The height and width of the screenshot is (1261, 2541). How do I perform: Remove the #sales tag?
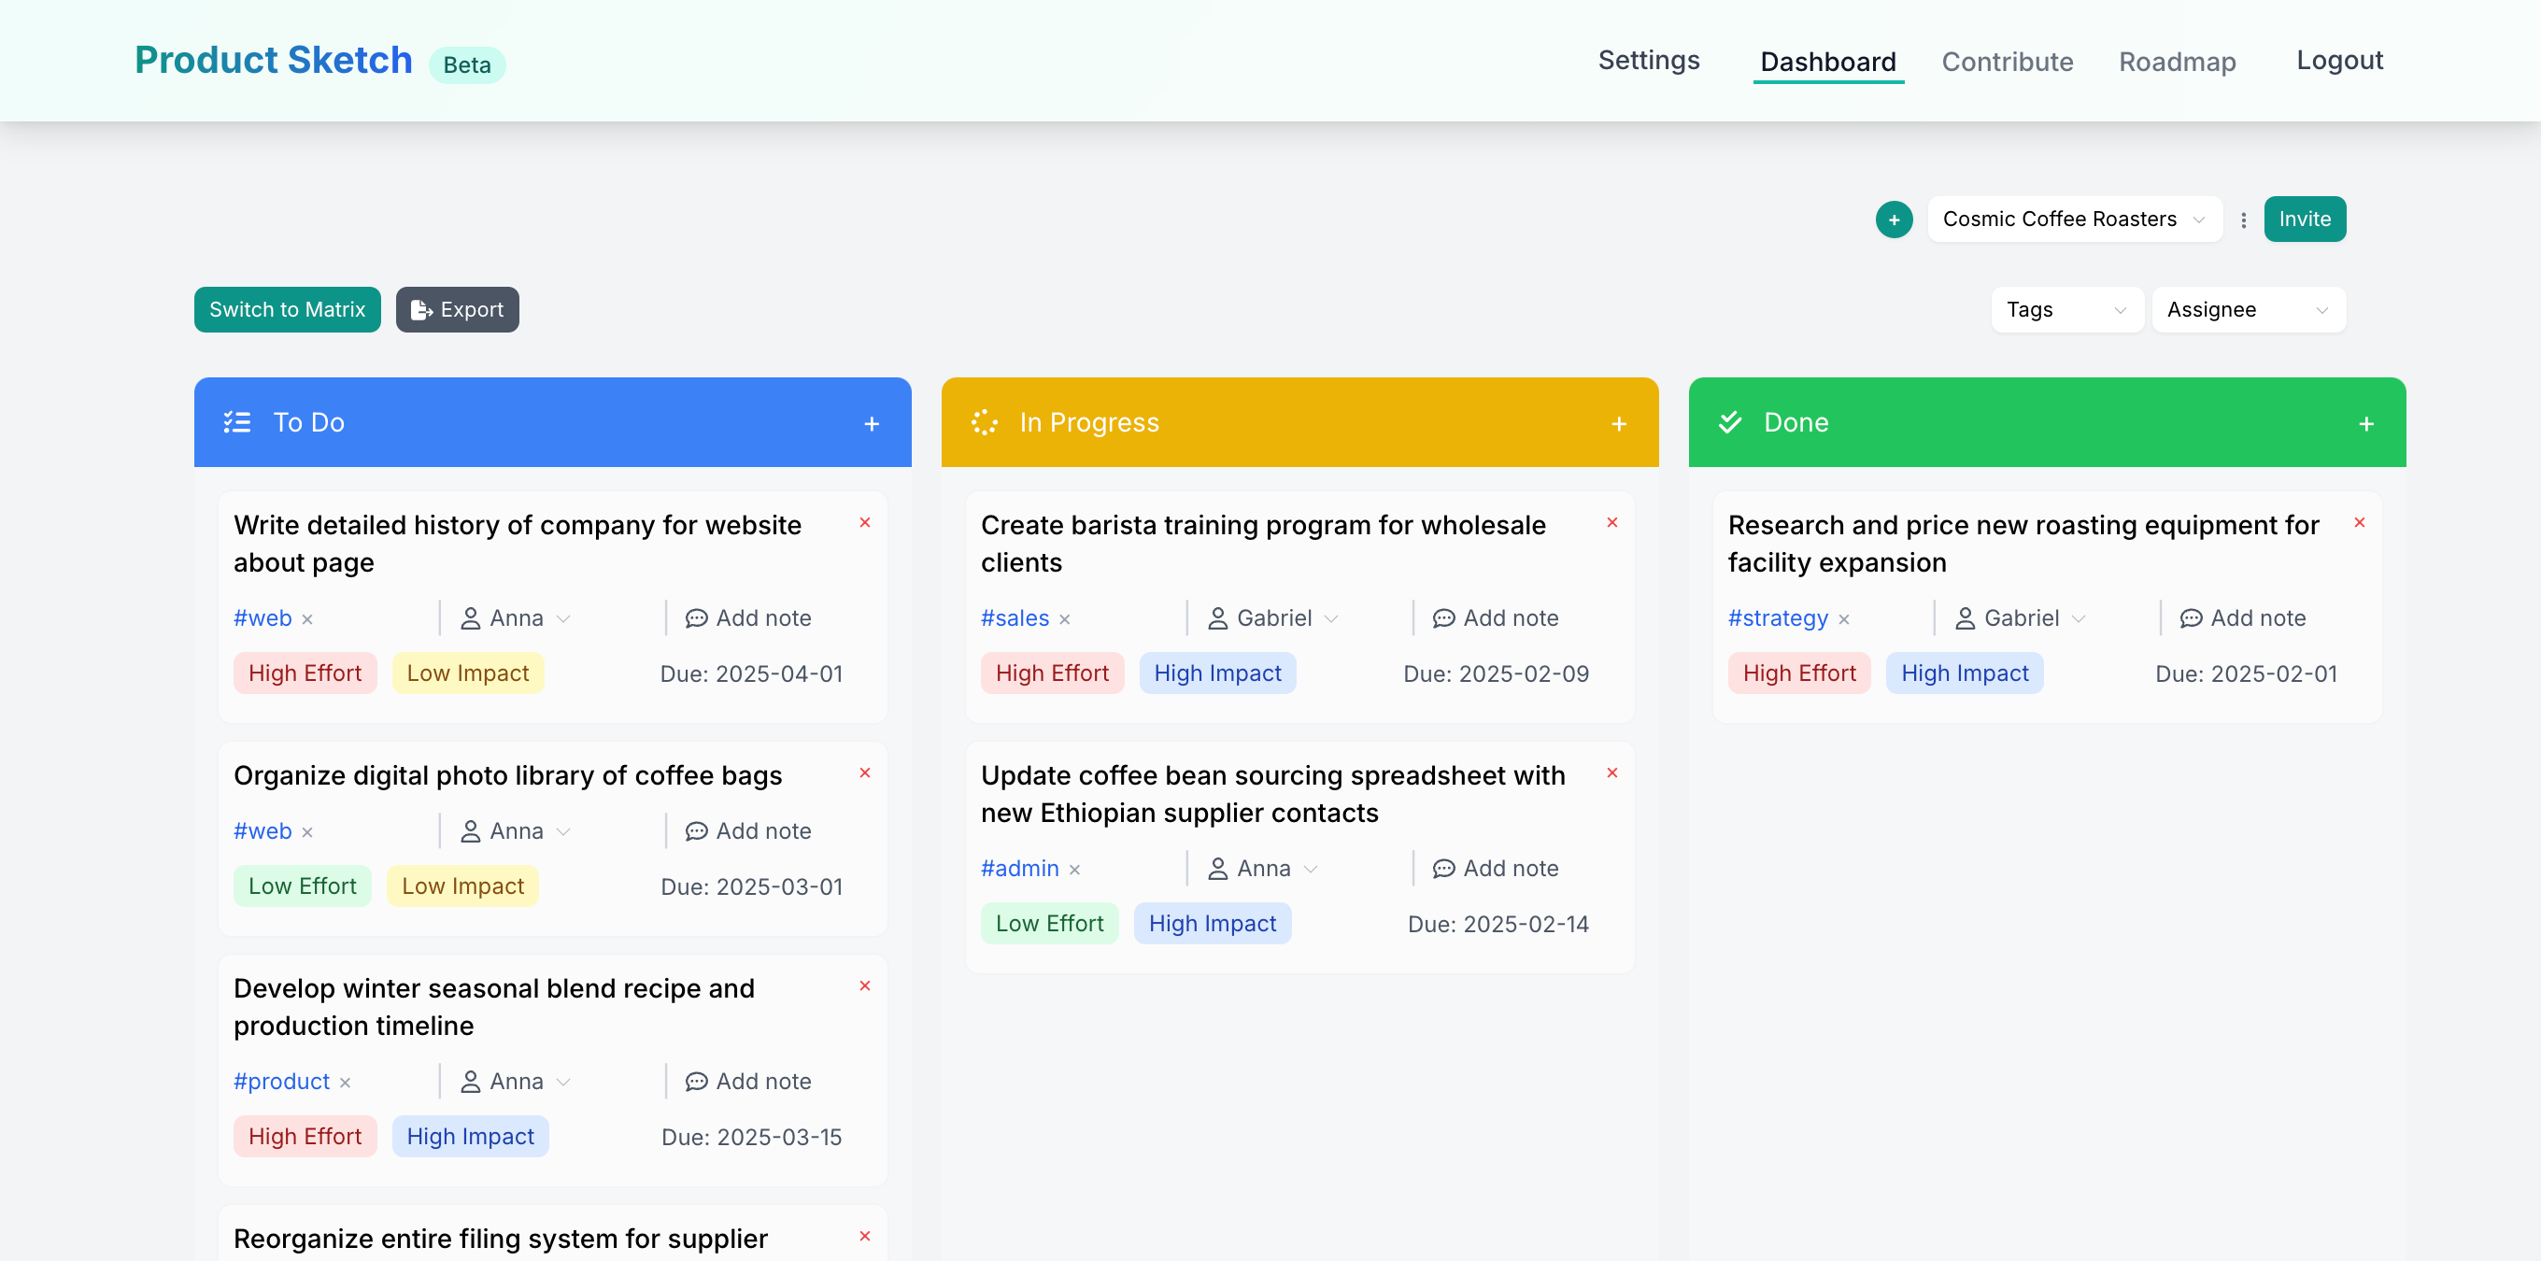coord(1064,619)
